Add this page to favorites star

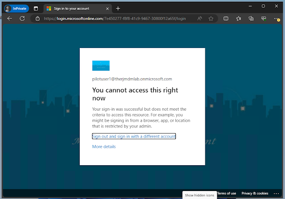[x=211, y=19]
